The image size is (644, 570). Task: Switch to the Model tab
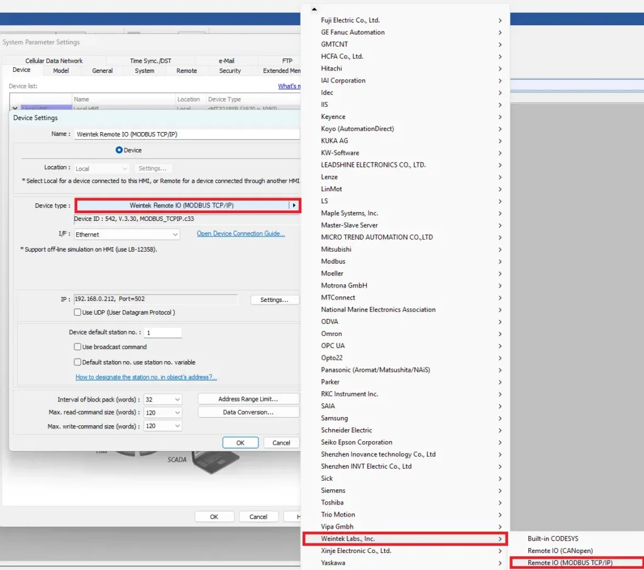(x=61, y=70)
